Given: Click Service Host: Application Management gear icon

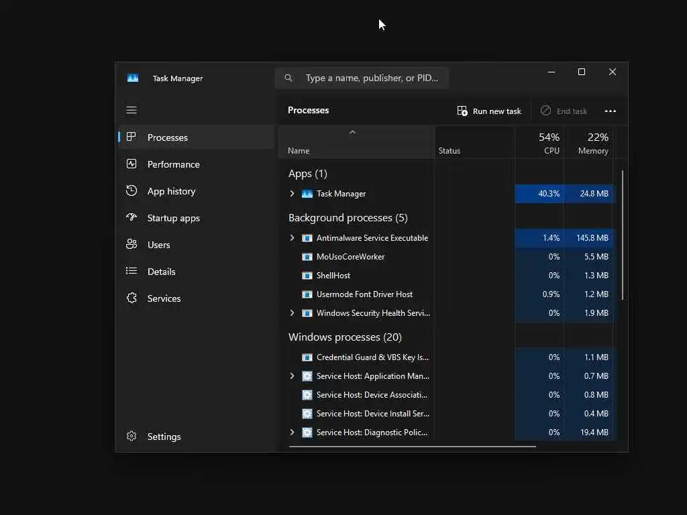Looking at the screenshot, I should 307,376.
